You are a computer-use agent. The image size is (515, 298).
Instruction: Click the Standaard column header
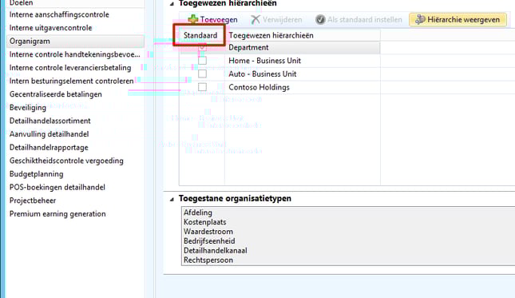(200, 35)
